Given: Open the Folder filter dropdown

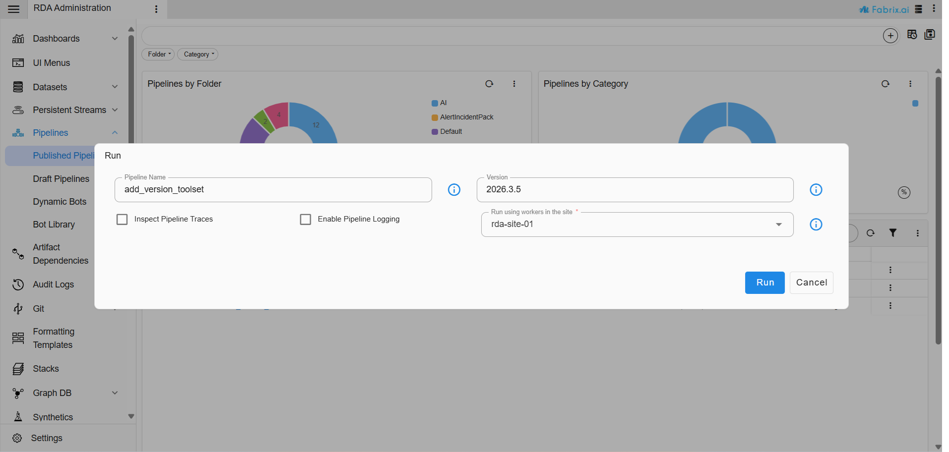Looking at the screenshot, I should point(158,55).
